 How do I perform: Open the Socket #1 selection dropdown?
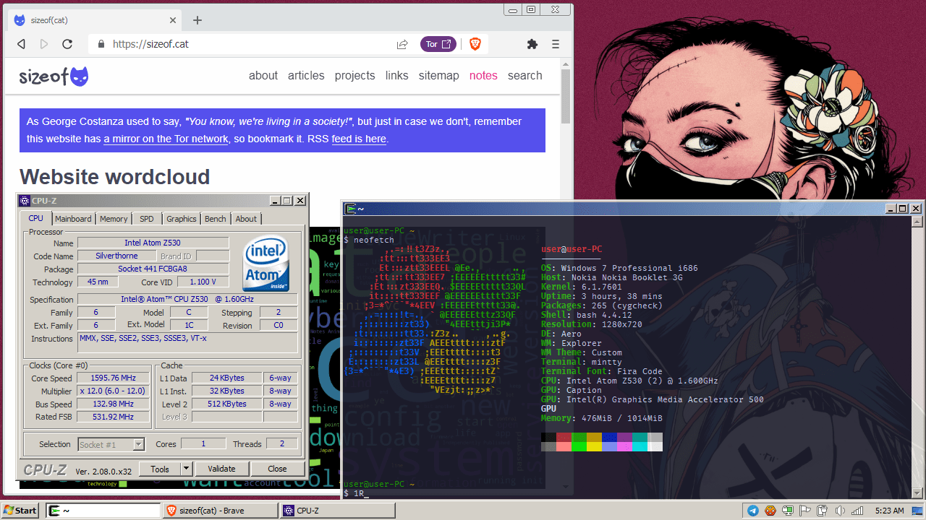click(x=138, y=444)
